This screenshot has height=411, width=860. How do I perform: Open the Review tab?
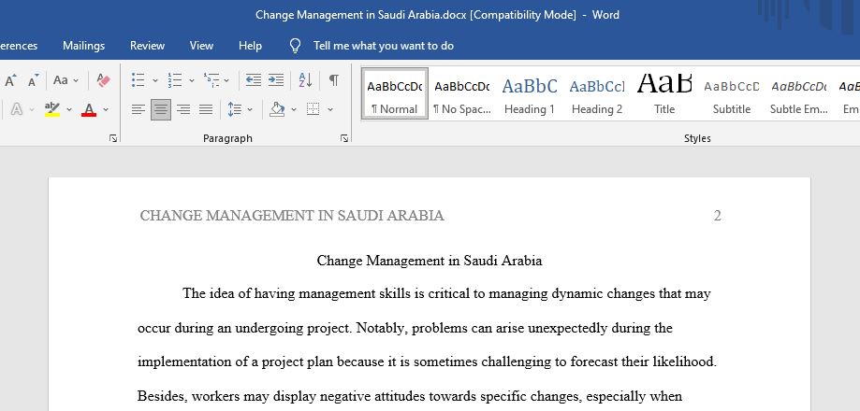147,46
